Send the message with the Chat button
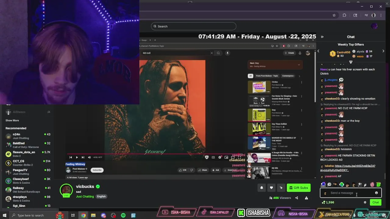Viewport: 390px width, 219px height. click(x=375, y=202)
